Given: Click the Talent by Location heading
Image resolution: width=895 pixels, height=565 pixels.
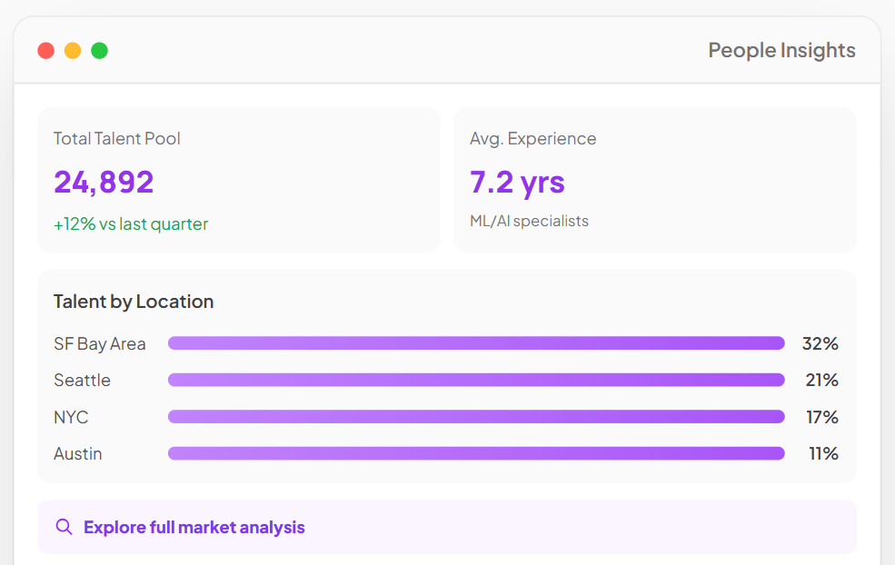Looking at the screenshot, I should (134, 302).
